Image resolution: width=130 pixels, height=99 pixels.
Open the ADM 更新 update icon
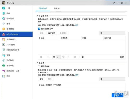(4, 45)
